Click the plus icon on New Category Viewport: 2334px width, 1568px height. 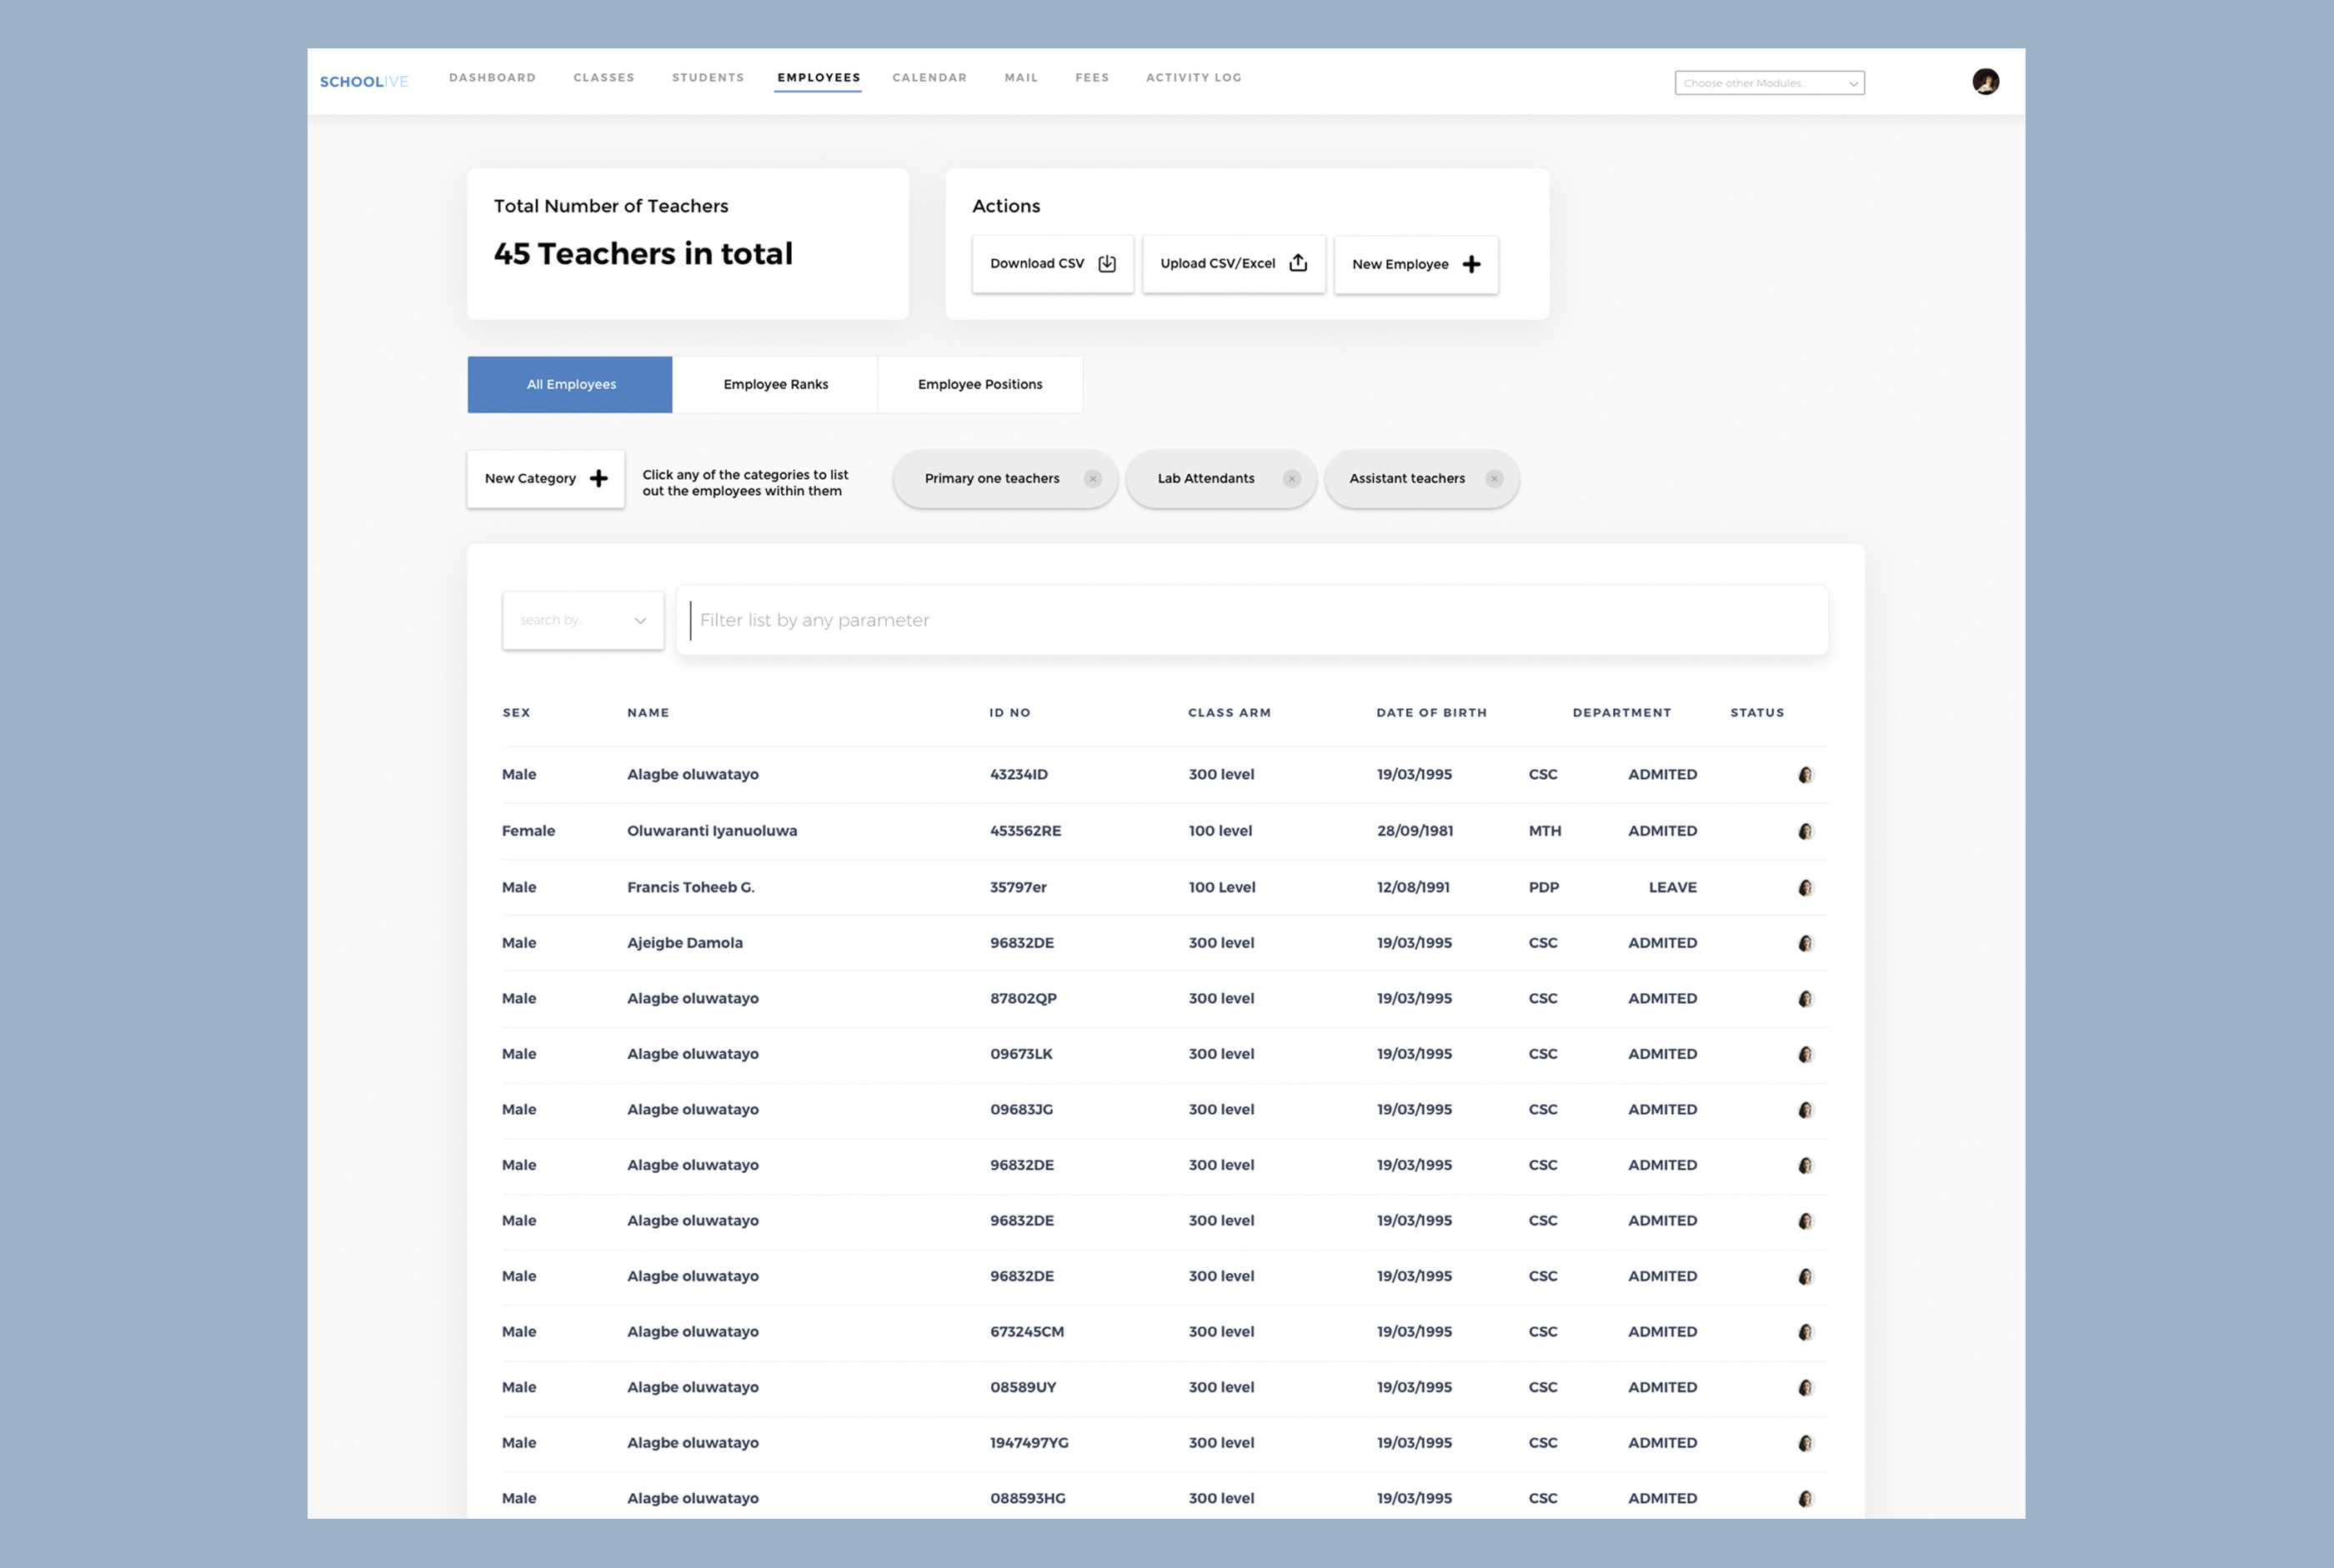[x=599, y=479]
